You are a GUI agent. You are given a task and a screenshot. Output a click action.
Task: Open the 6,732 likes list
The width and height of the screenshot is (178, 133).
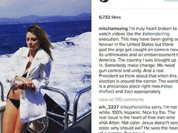(110, 17)
